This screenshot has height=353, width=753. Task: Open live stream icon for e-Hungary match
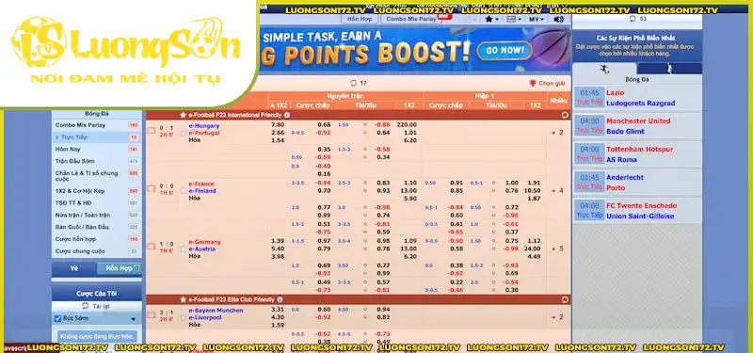tap(151, 130)
